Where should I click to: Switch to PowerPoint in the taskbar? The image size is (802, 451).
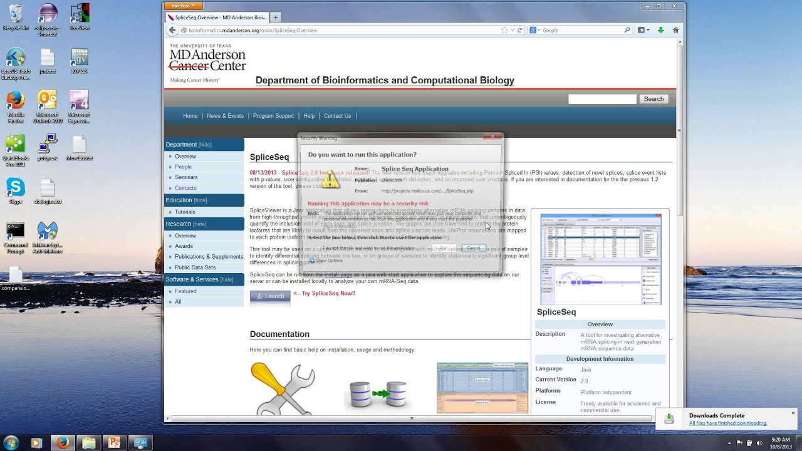[x=114, y=443]
